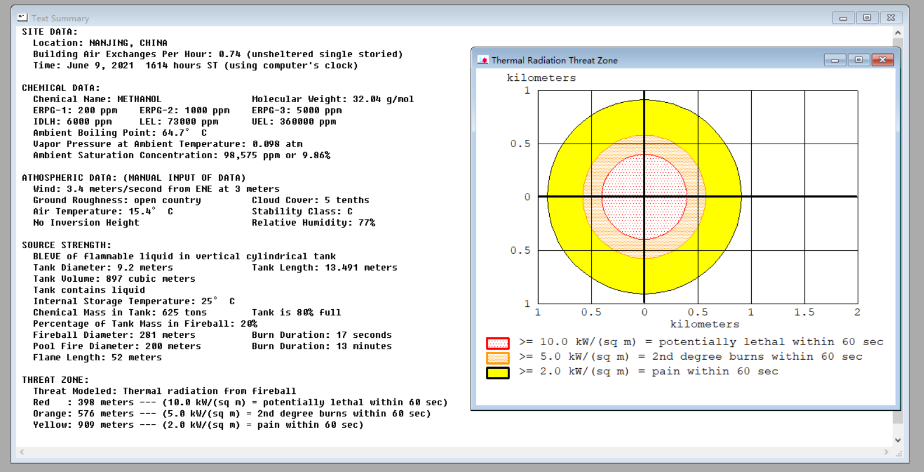
Task: Click the horizontal scrollbar right arrow
Action: pyautogui.click(x=886, y=452)
